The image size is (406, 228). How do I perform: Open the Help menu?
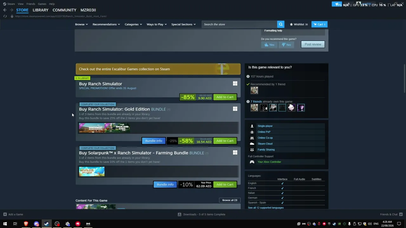(52, 4)
